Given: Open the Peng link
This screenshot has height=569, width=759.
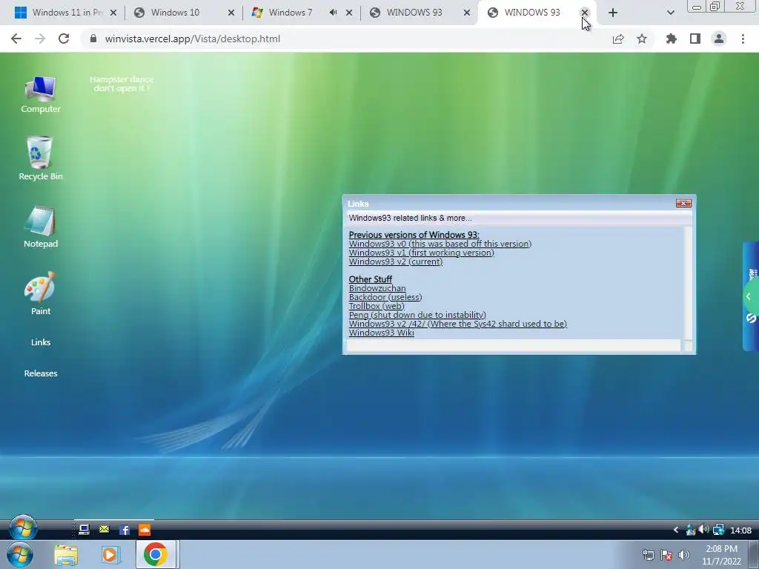Looking at the screenshot, I should [x=417, y=315].
